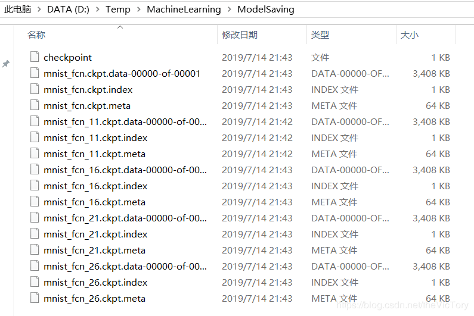Go to Temp folder in breadcrumb
Viewport: 474px width, 316px height.
click(x=118, y=10)
